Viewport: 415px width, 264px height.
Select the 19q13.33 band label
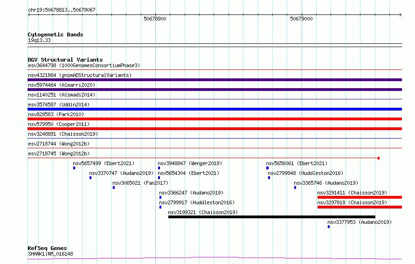click(x=39, y=40)
